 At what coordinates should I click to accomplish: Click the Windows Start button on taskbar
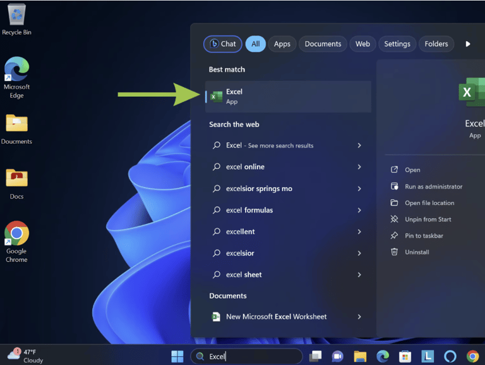pos(177,356)
